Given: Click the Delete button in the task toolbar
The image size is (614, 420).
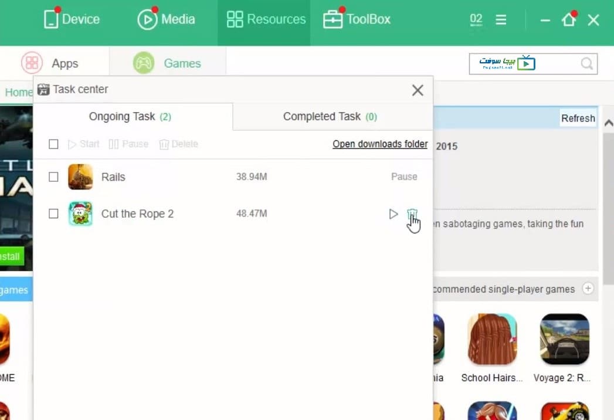Looking at the screenshot, I should (x=178, y=144).
